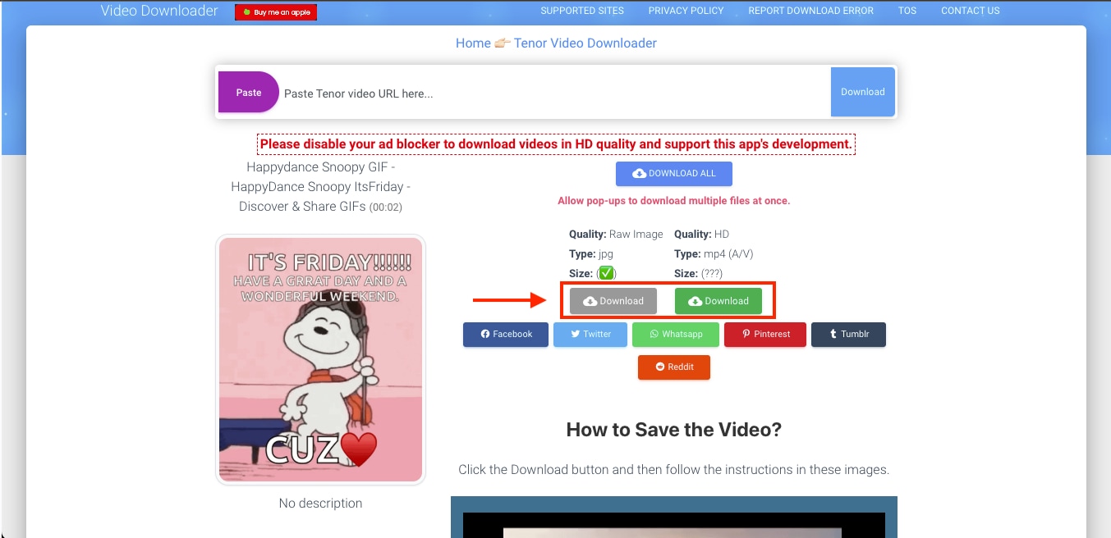This screenshot has width=1111, height=538.
Task: Click the Snoopy It's Friday GIF thumbnail
Action: click(321, 360)
